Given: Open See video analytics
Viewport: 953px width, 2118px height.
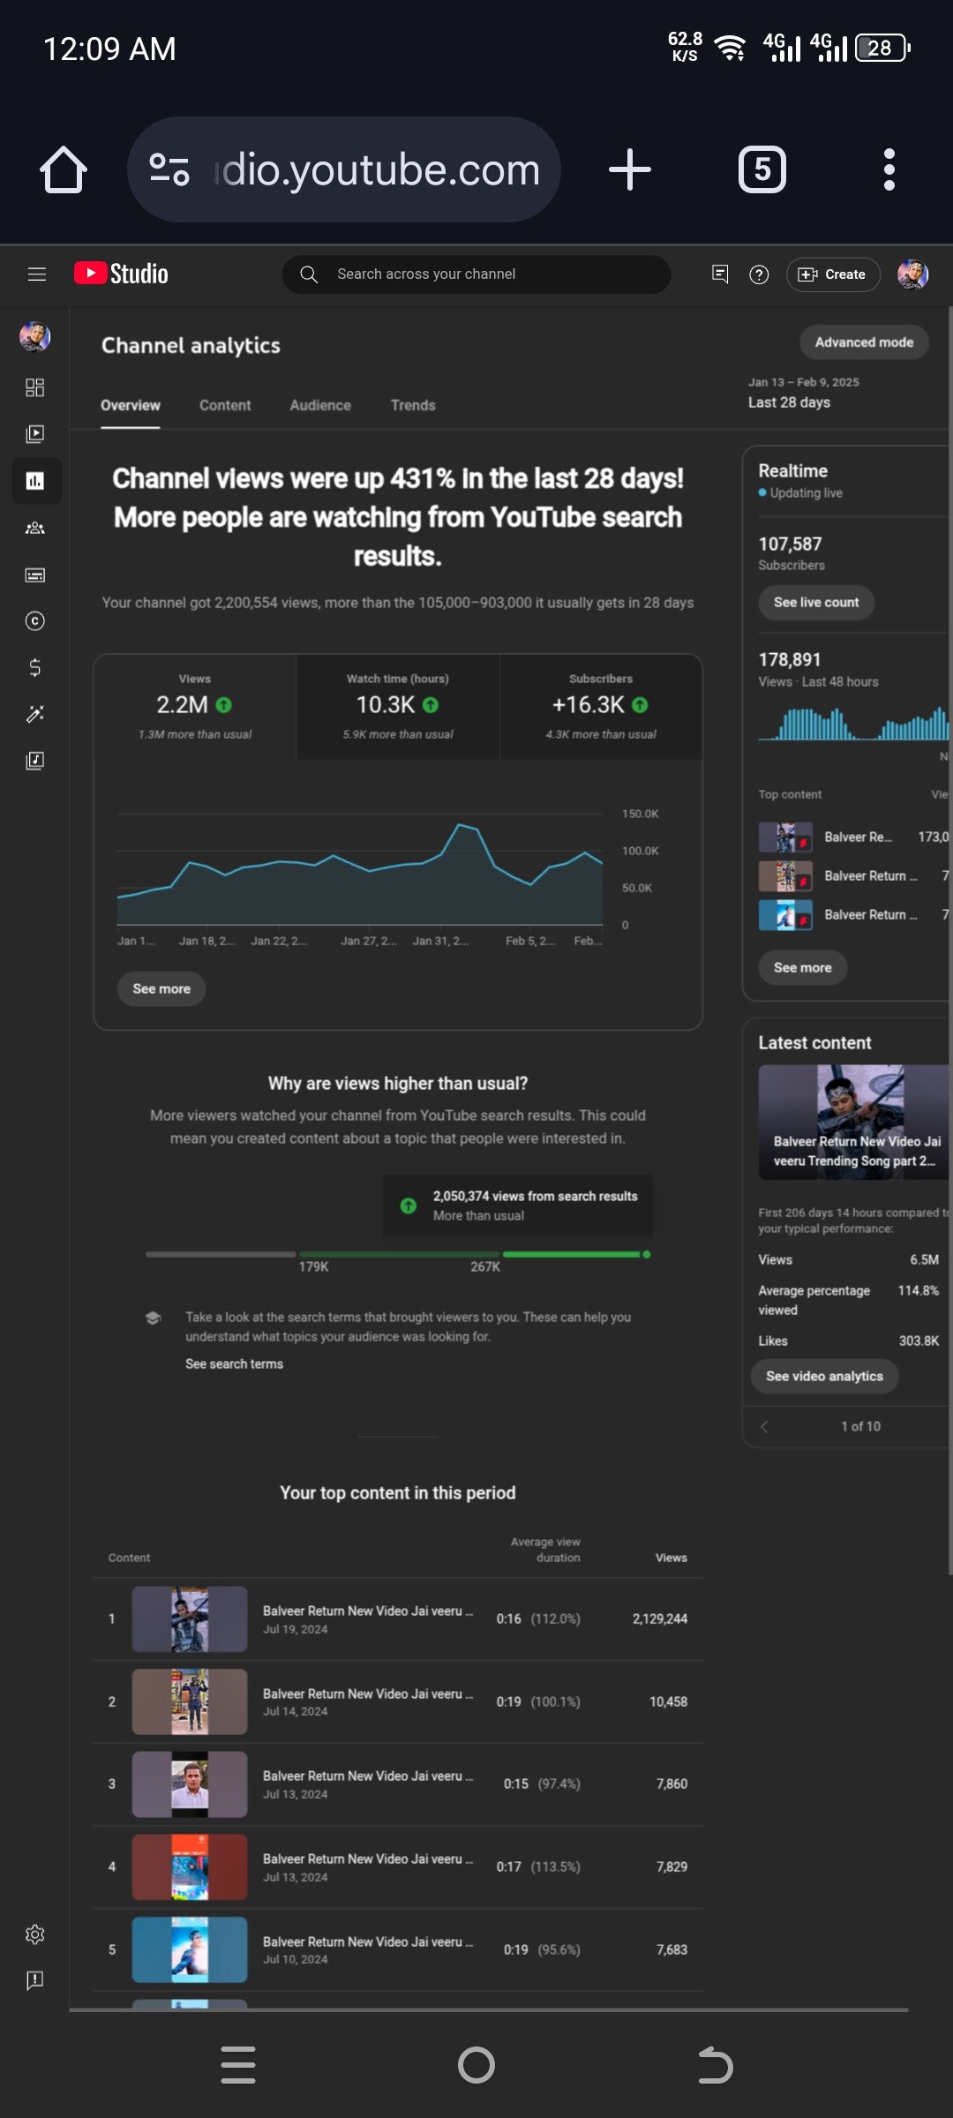Looking at the screenshot, I should pos(824,1376).
